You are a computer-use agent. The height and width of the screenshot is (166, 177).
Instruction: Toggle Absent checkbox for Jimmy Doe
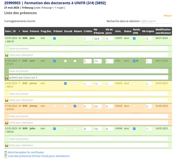[x=75, y=106]
